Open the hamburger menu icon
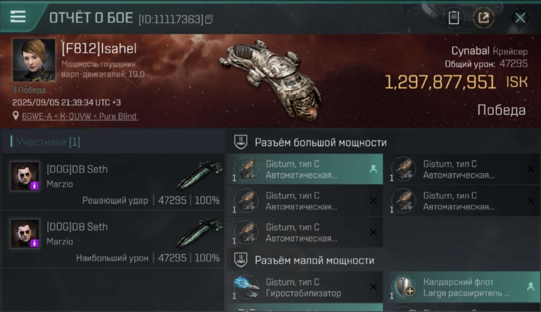The width and height of the screenshot is (541, 312). tap(18, 17)
